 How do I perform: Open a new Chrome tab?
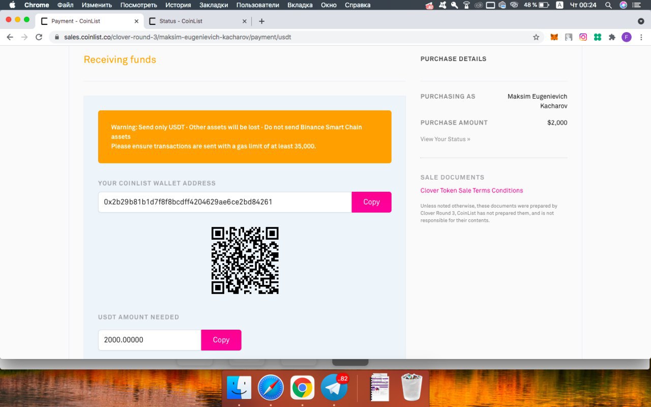261,21
